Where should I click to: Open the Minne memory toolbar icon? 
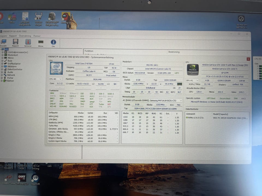[41, 42]
